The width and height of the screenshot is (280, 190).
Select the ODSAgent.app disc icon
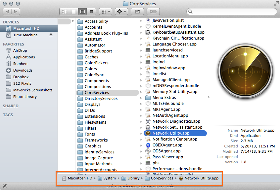pos(148,151)
